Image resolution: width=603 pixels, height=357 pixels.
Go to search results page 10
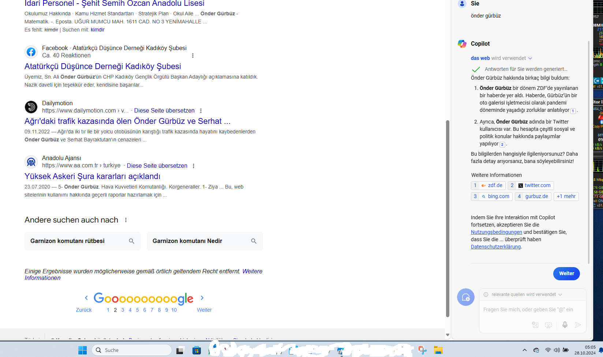[174, 310]
